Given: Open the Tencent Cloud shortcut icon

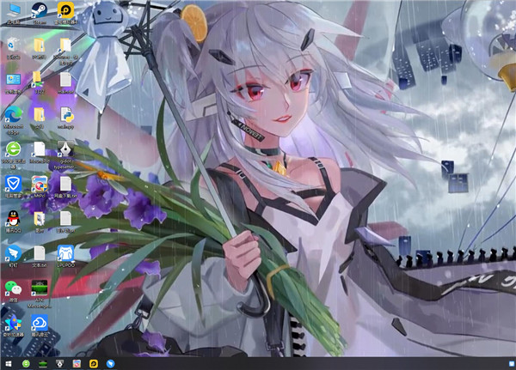Looking at the screenshot, I should pyautogui.click(x=40, y=323).
